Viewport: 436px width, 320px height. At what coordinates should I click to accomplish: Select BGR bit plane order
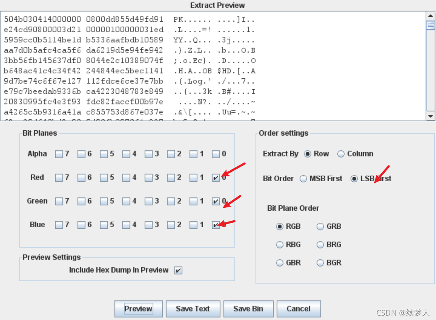[320, 263]
